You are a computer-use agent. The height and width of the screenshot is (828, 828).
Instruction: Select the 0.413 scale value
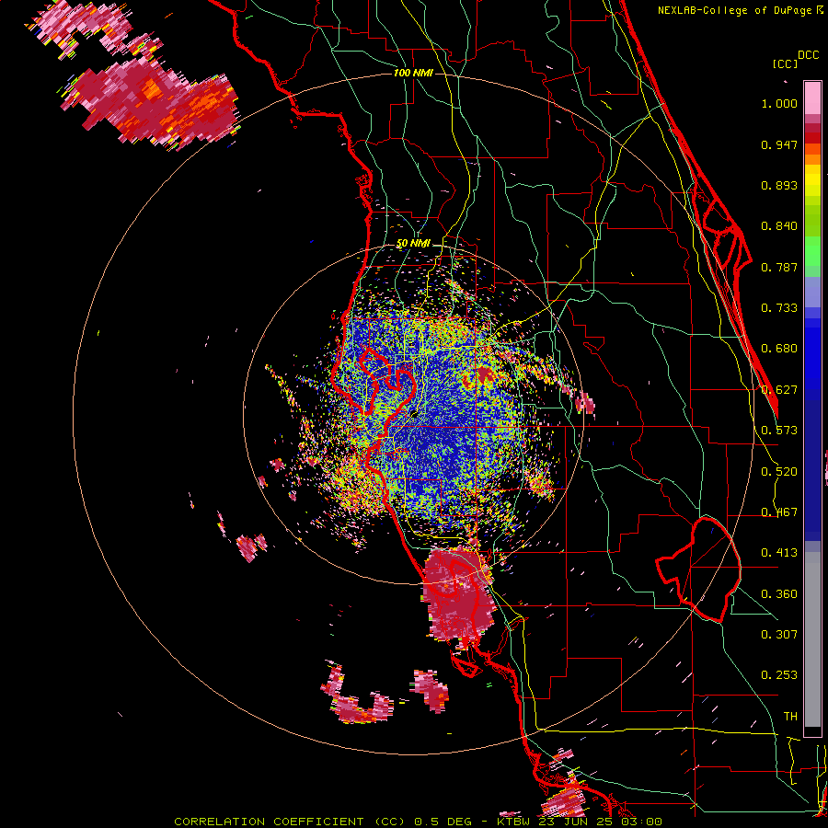point(779,553)
